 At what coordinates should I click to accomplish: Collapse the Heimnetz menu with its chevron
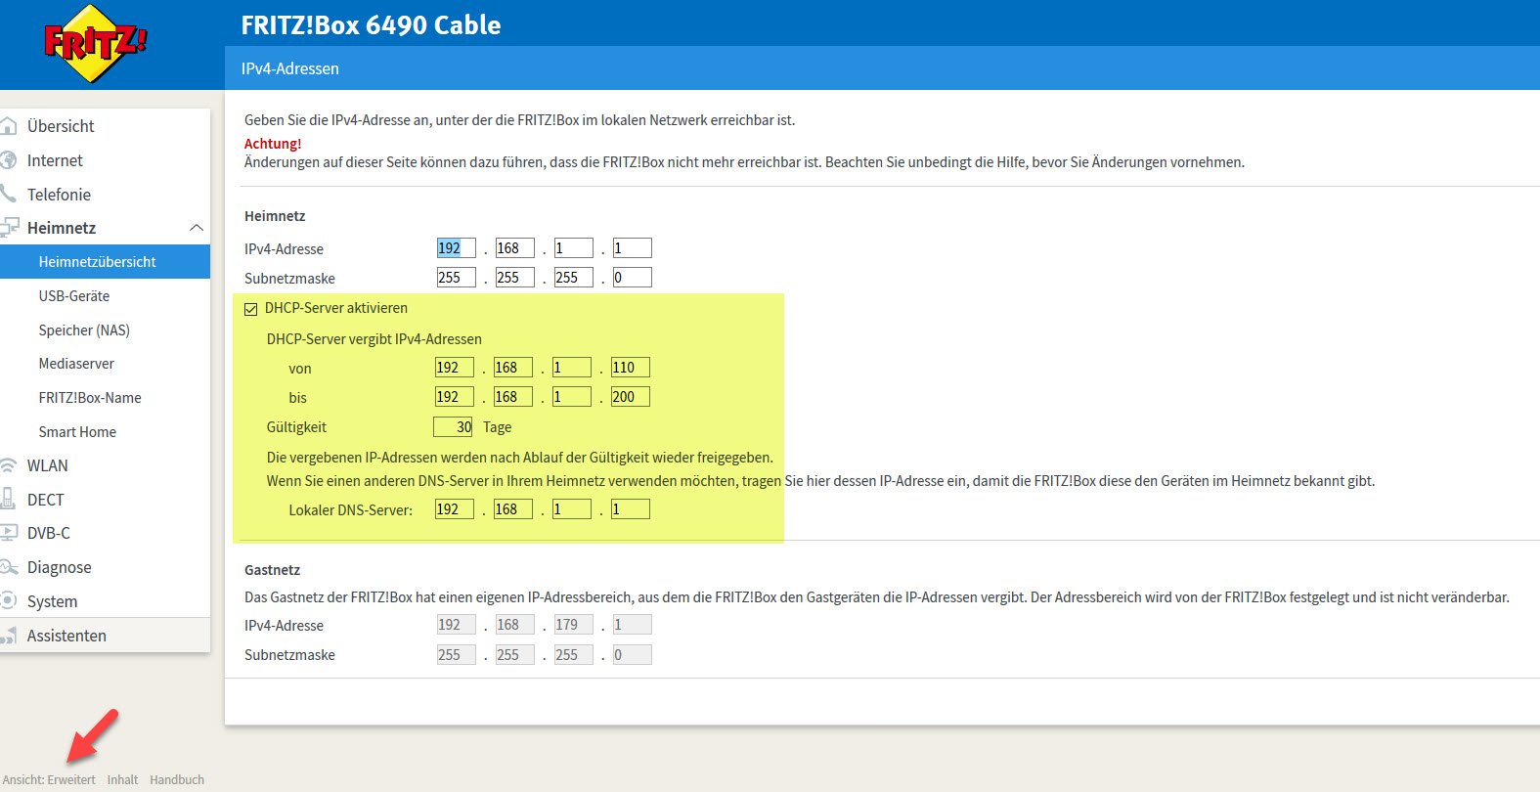(197, 228)
